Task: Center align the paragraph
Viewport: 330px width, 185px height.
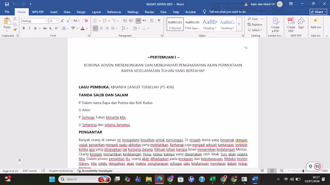Action: (101, 28)
